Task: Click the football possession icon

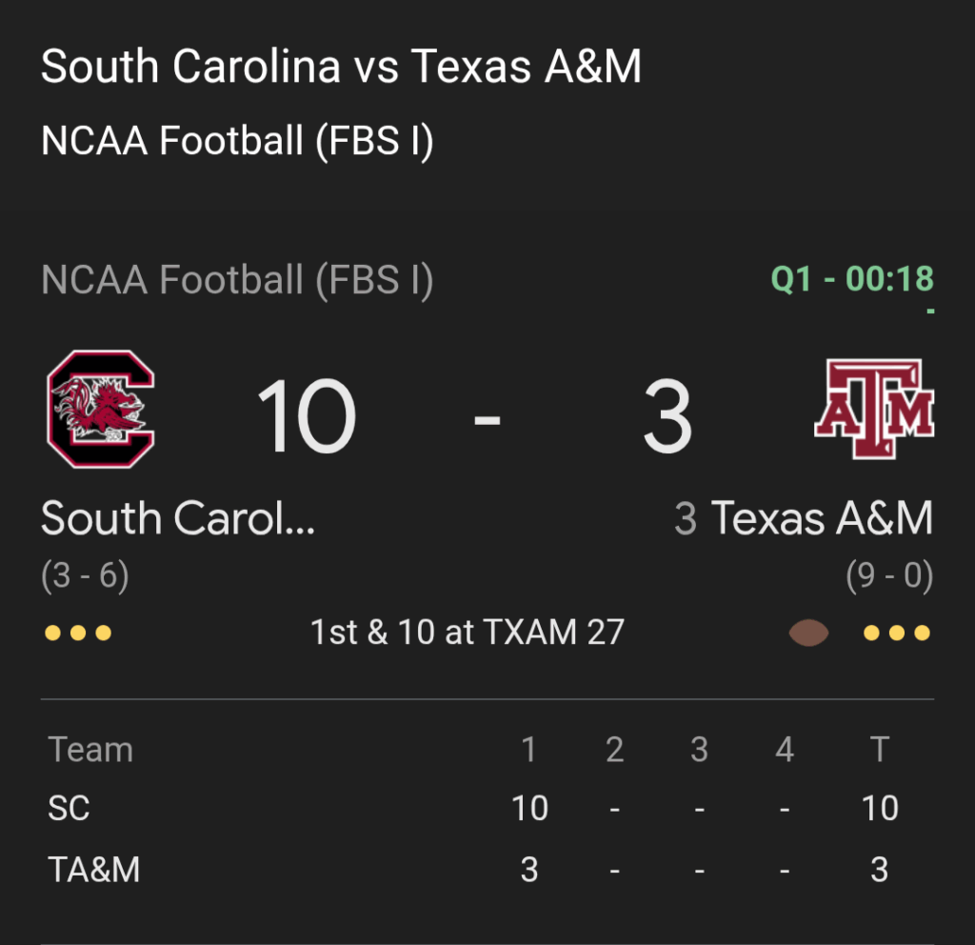Action: click(x=809, y=633)
